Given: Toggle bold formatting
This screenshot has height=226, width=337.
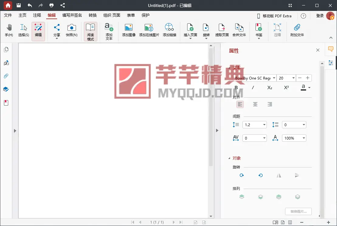Looking at the screenshot, I should [x=236, y=88].
